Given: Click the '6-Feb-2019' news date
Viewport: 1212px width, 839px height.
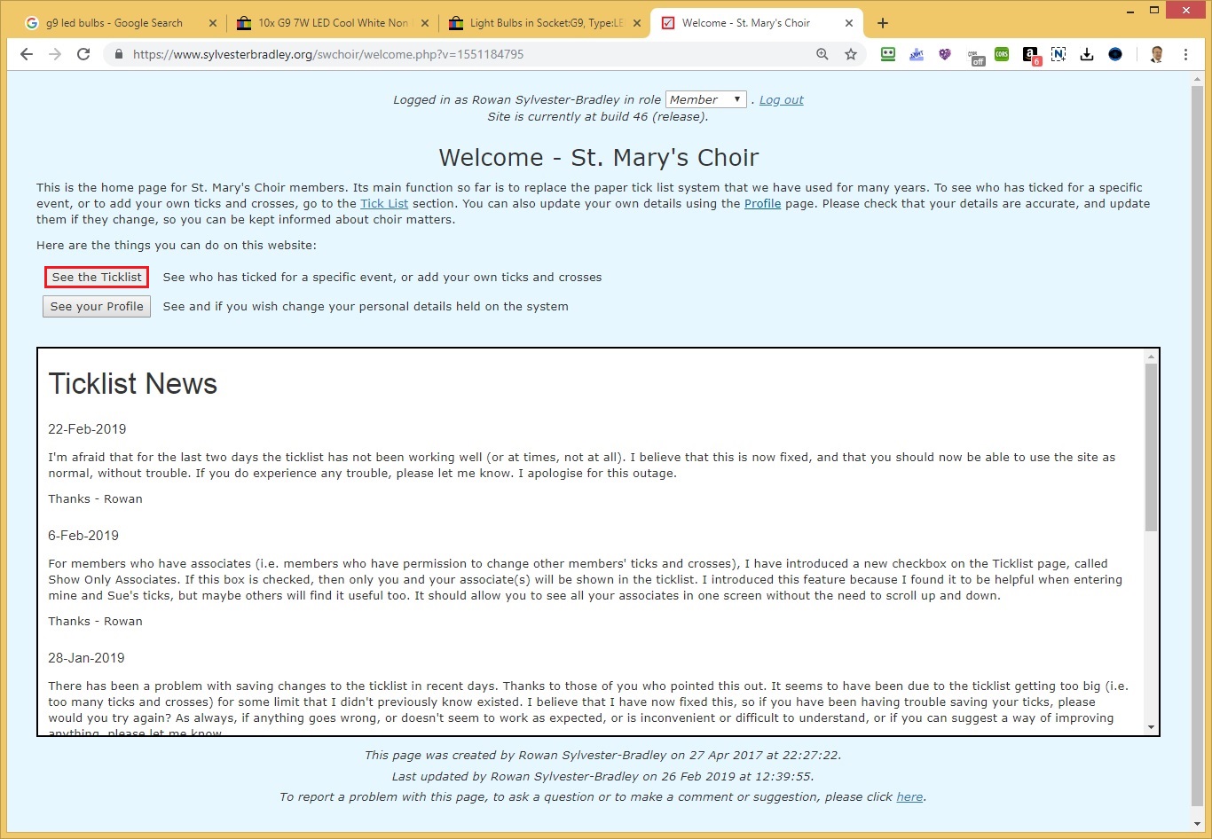Looking at the screenshot, I should pos(83,535).
